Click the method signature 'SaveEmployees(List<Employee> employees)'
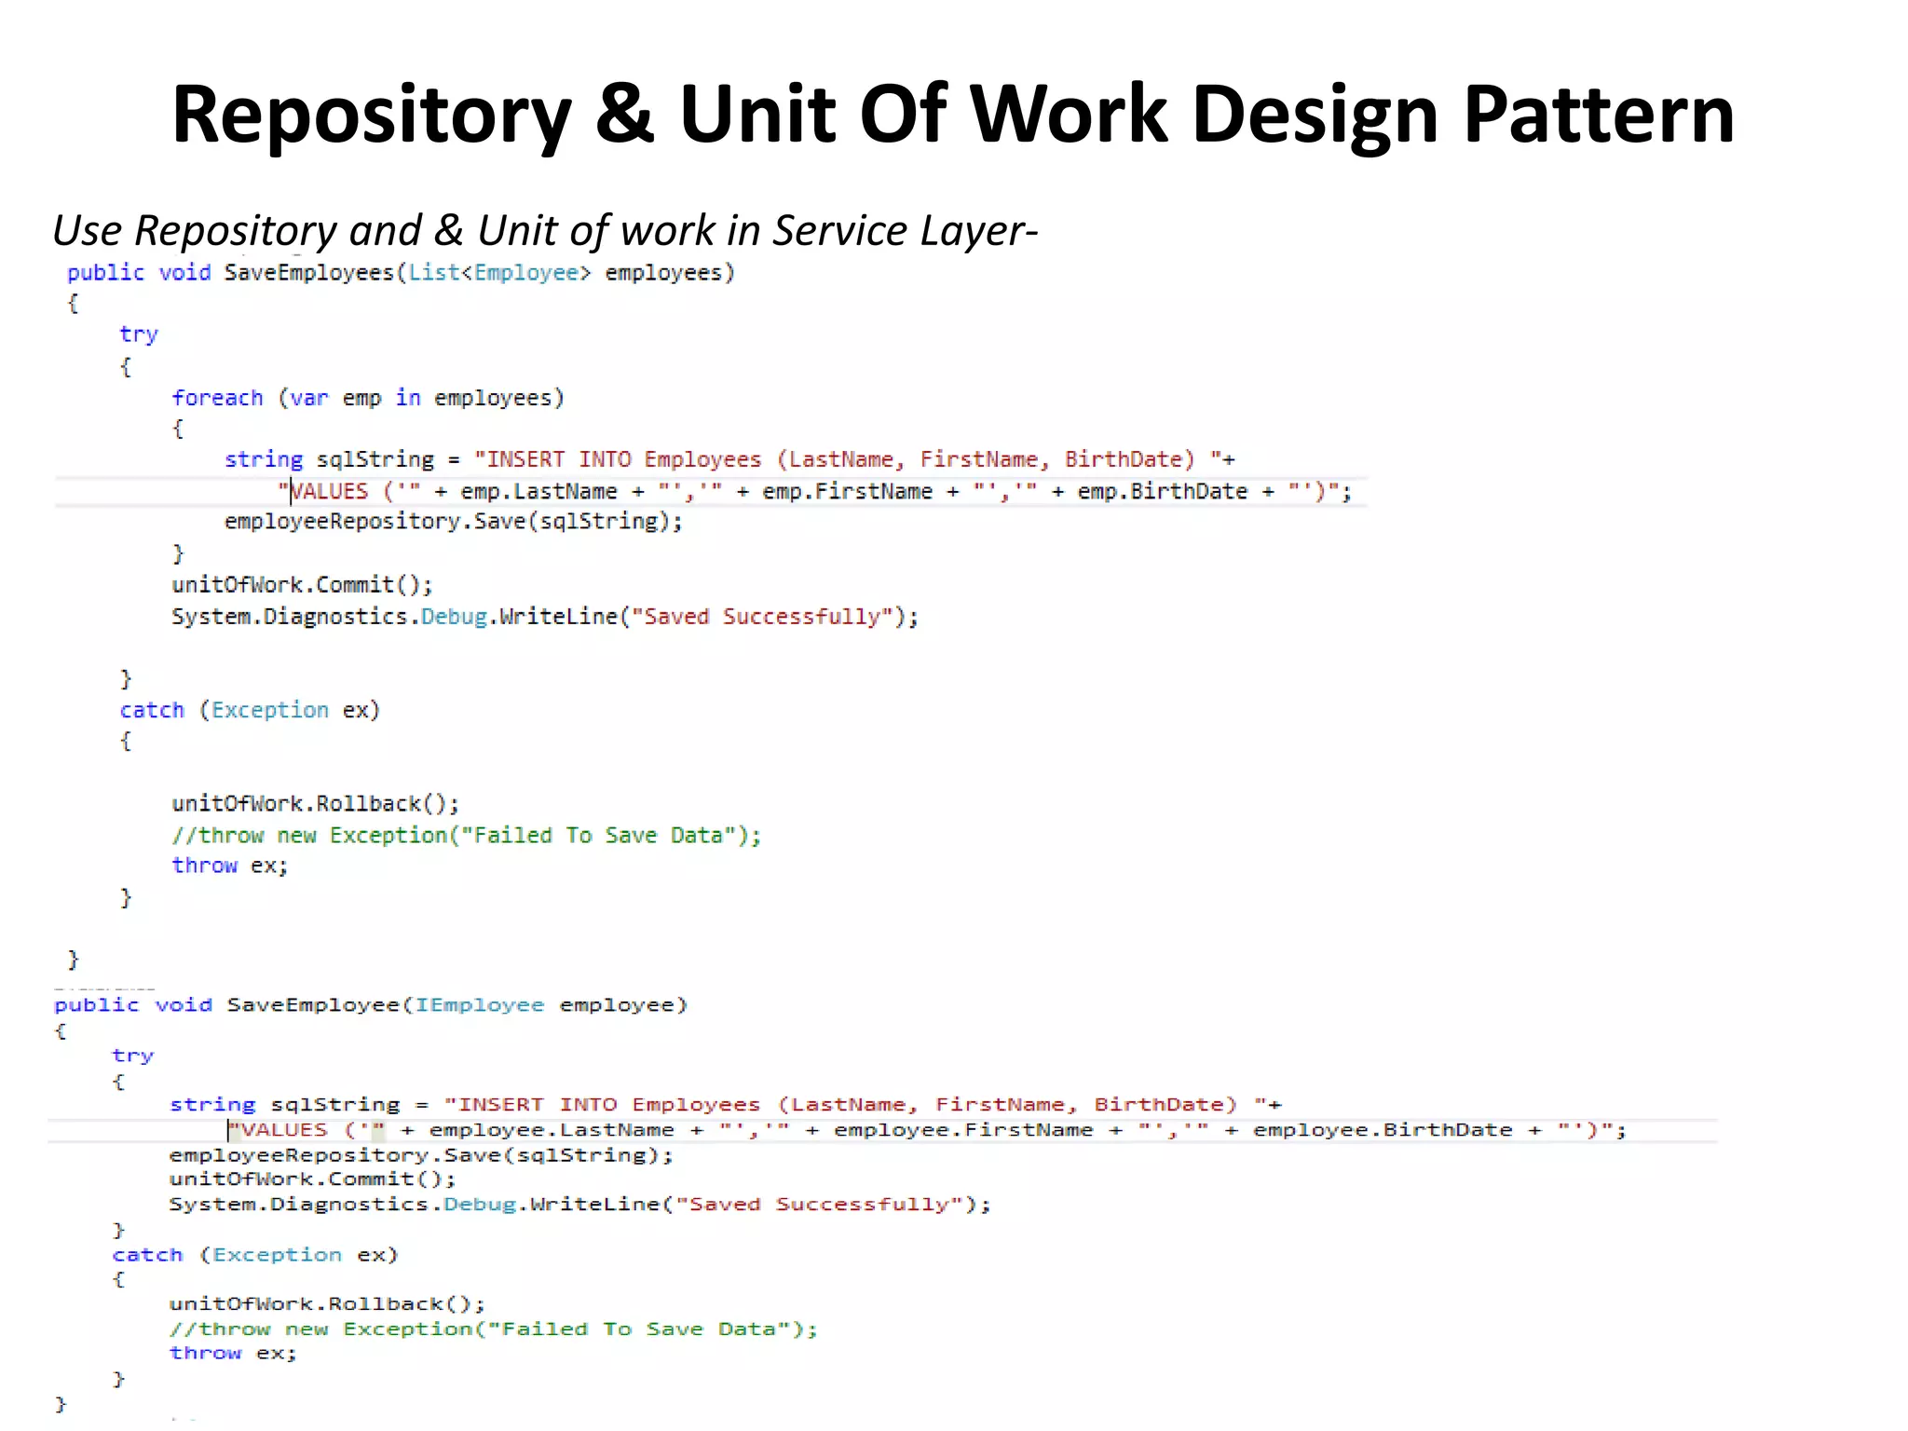This screenshot has width=1908, height=1431. pos(480,273)
